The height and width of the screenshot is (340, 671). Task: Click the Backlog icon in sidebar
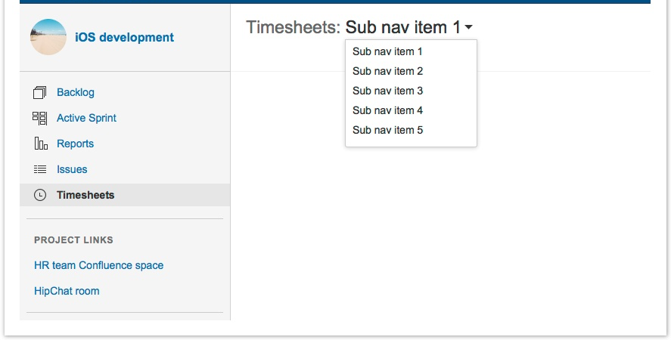[x=40, y=93]
